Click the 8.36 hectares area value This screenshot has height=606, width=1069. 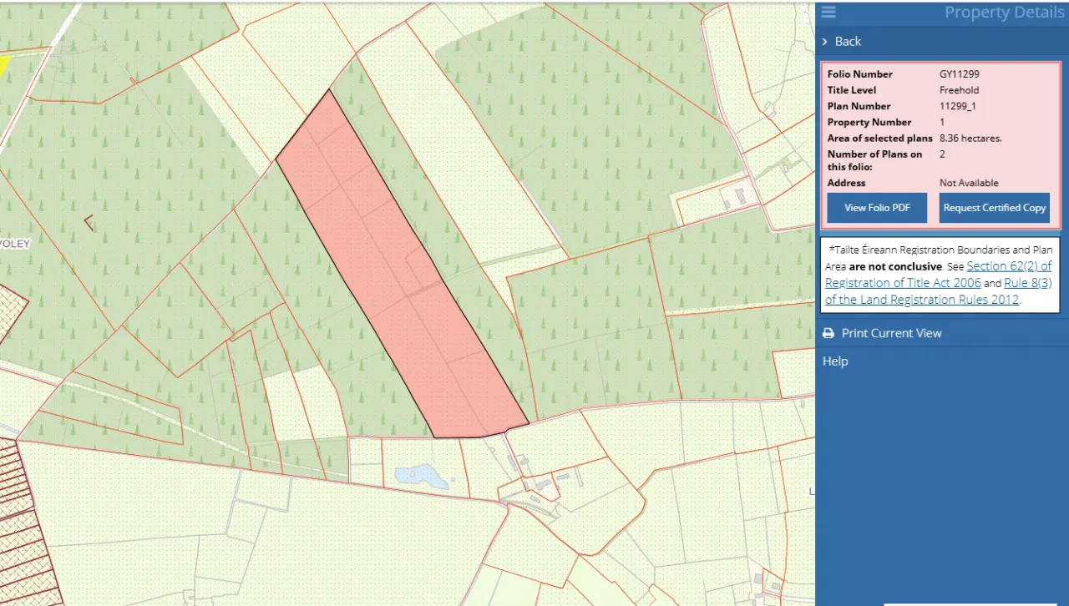[x=970, y=139]
